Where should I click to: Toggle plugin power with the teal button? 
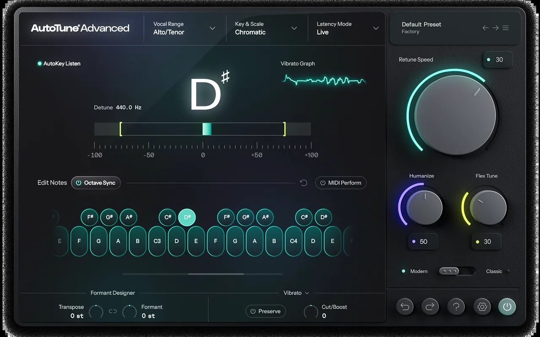(507, 307)
